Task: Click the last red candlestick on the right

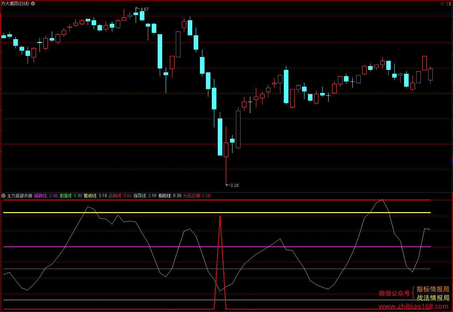Action: tap(430, 74)
